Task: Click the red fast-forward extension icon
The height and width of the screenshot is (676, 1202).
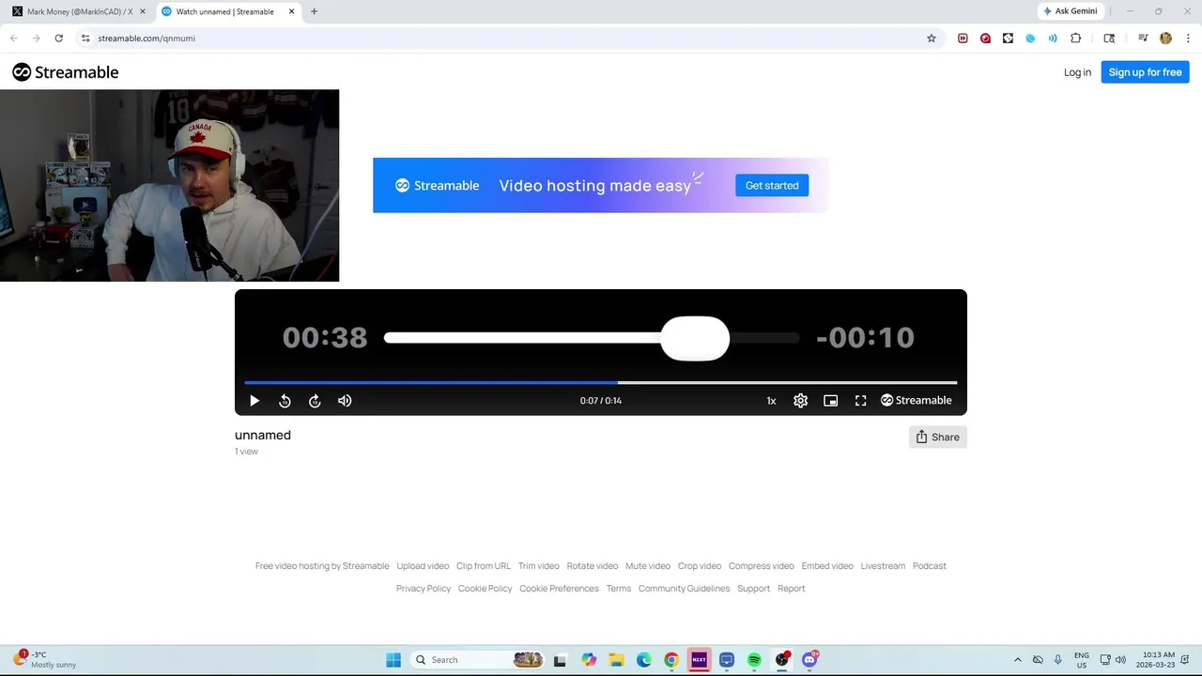Action: 963,38
